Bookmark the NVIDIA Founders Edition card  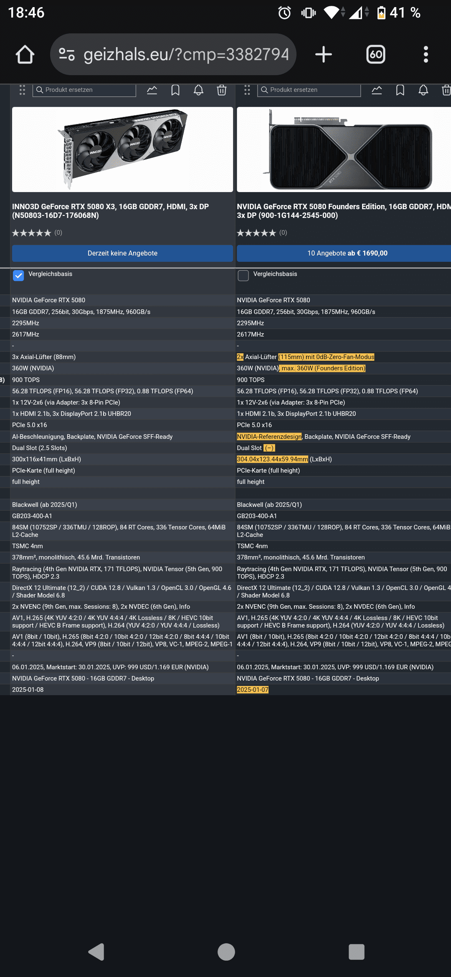[400, 90]
